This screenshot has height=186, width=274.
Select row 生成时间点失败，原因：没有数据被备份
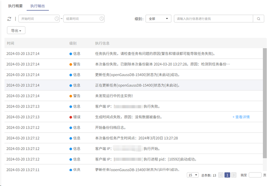pyautogui.click(x=134, y=117)
